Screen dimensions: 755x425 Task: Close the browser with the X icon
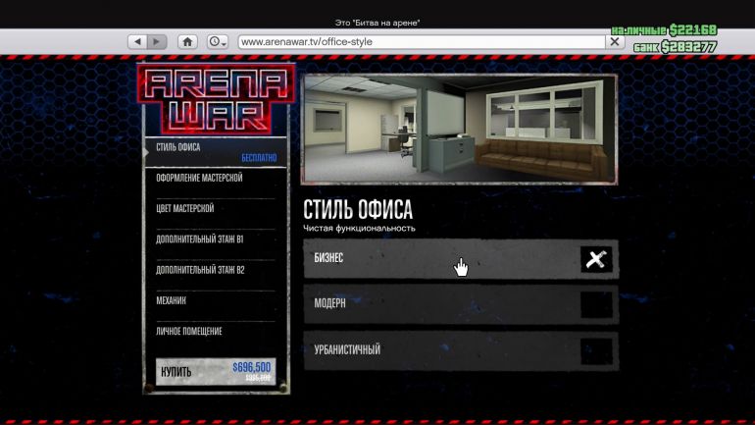point(615,42)
